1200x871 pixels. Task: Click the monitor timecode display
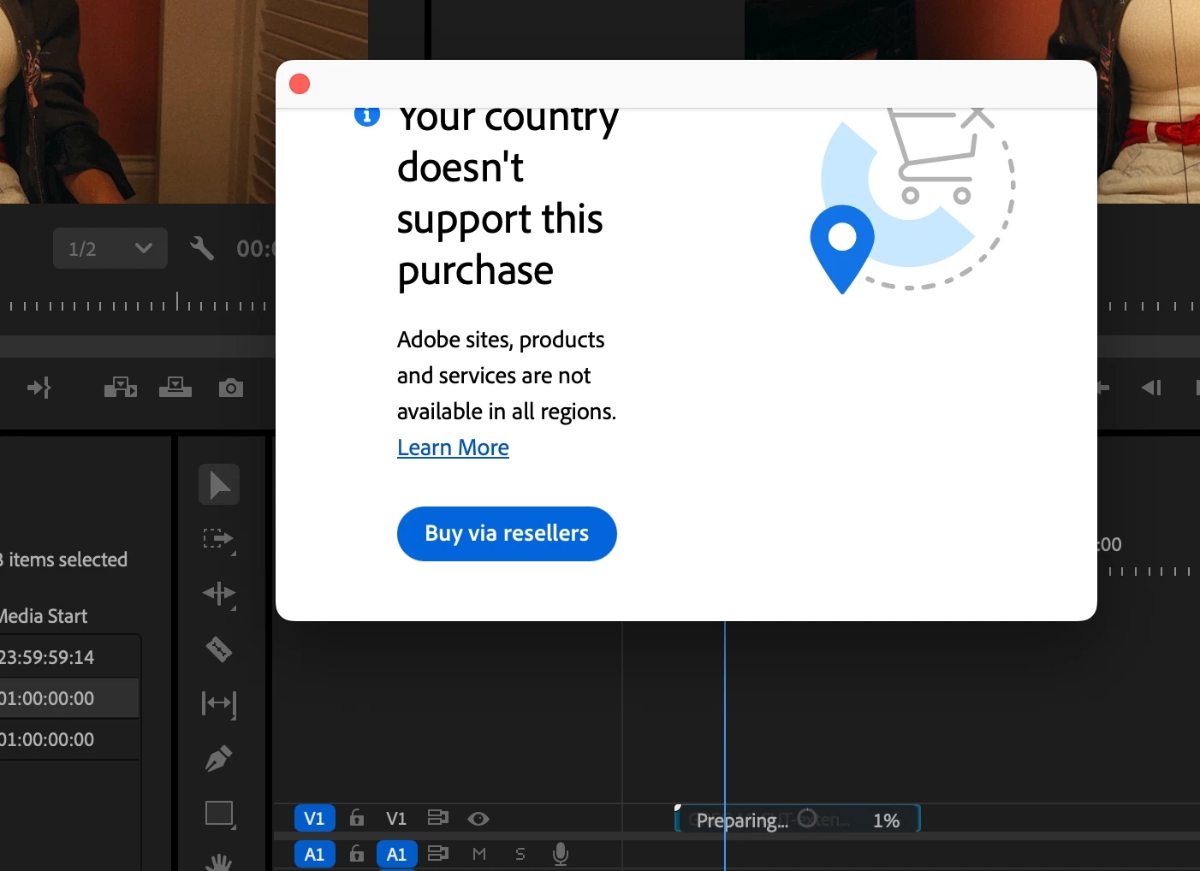click(x=256, y=249)
